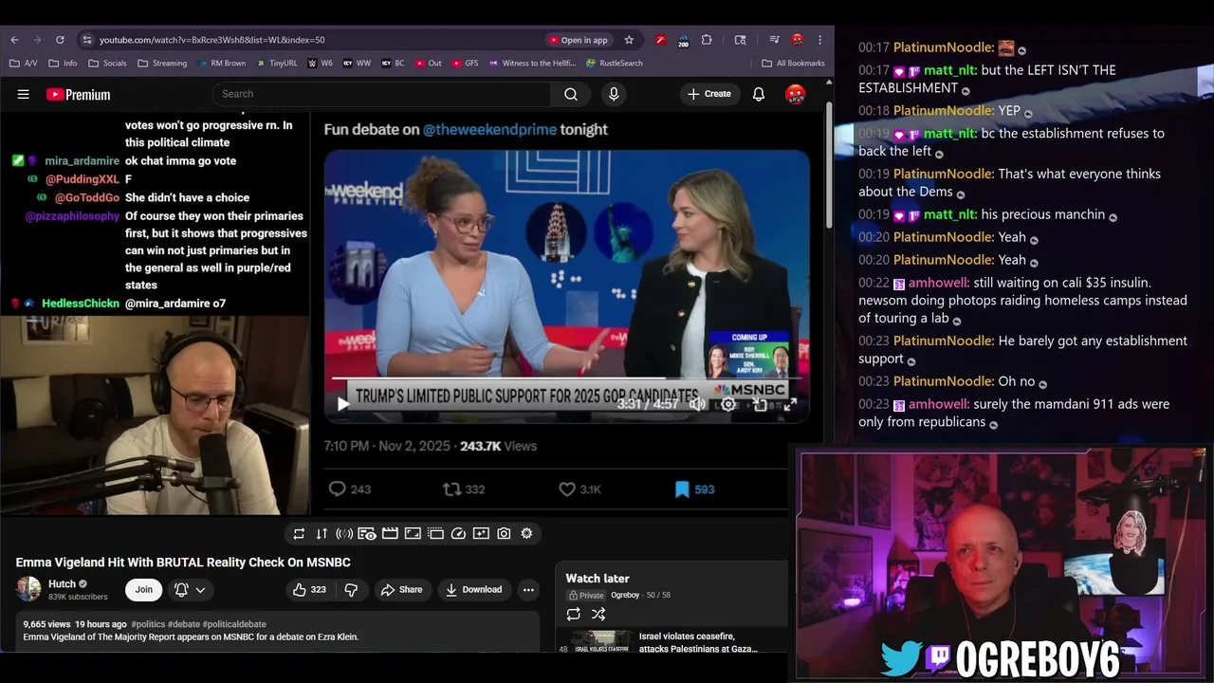
Task: Open the A/V bookmarks folder
Action: tap(23, 64)
